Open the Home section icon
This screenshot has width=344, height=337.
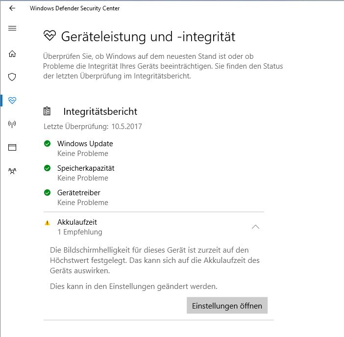click(x=12, y=53)
